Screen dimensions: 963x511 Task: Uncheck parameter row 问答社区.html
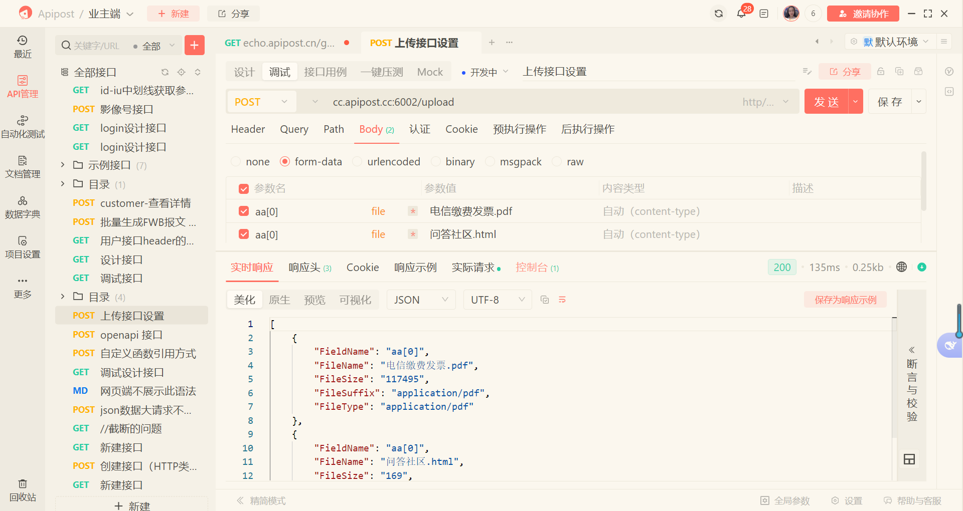click(244, 234)
